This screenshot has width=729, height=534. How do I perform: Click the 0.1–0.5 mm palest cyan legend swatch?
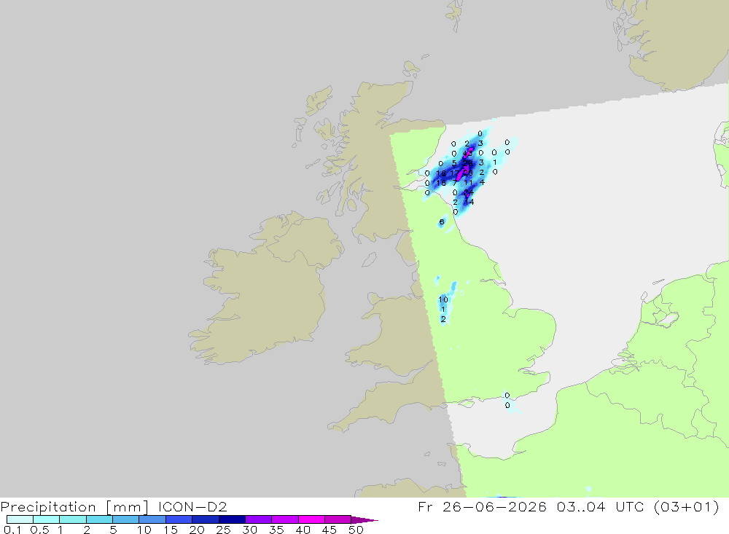pos(20,519)
